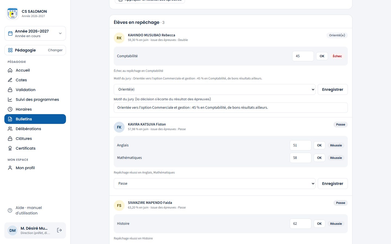Click the Anglais score field showing 51

[x=301, y=145]
